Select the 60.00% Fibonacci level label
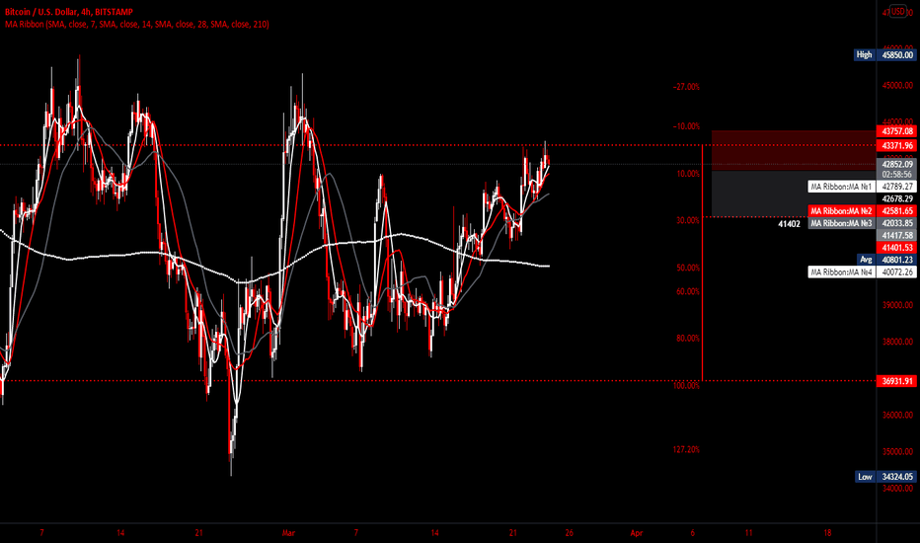Screen dimensions: 920x543 pos(688,292)
